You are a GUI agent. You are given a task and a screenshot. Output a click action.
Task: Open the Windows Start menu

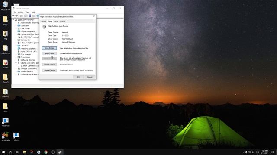[x=3, y=152]
